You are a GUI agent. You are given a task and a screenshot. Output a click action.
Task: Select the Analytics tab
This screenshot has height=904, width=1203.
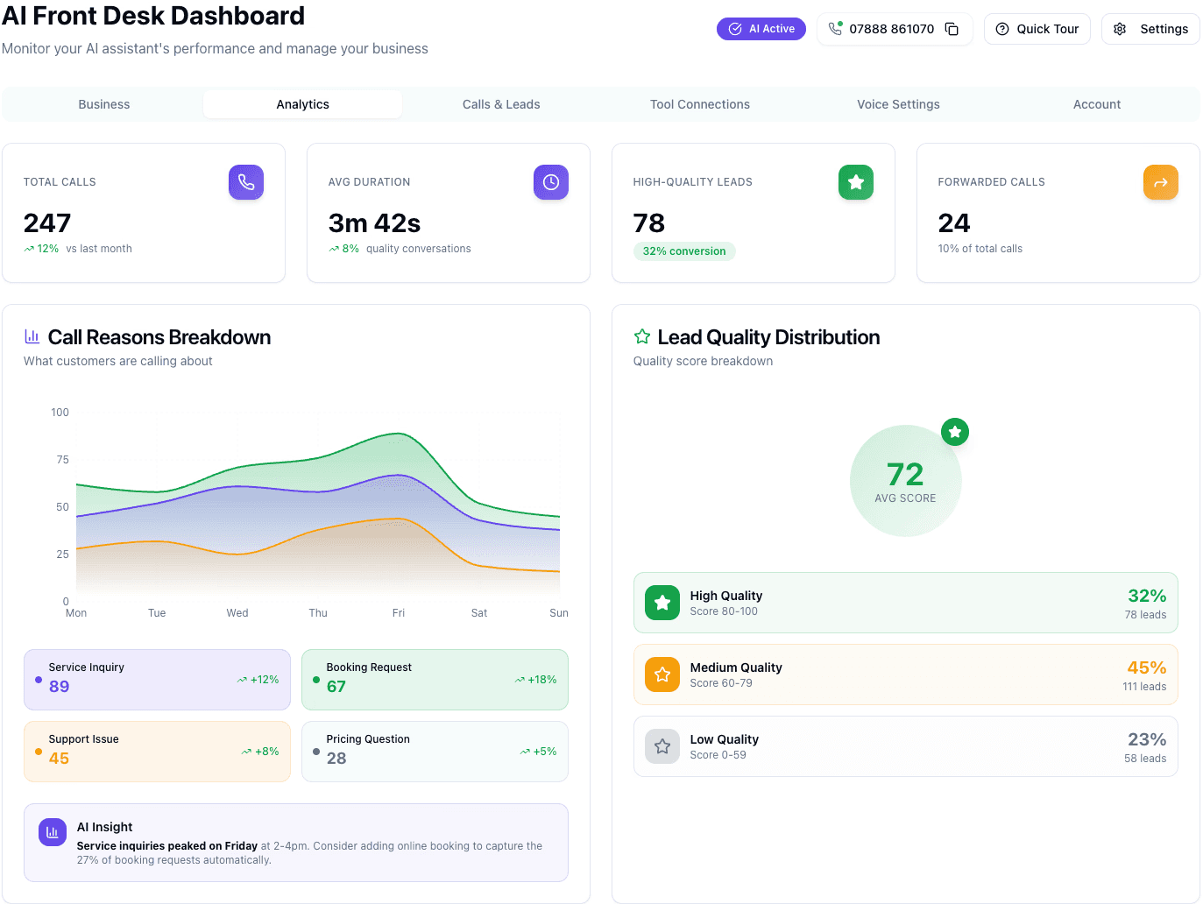click(x=303, y=104)
